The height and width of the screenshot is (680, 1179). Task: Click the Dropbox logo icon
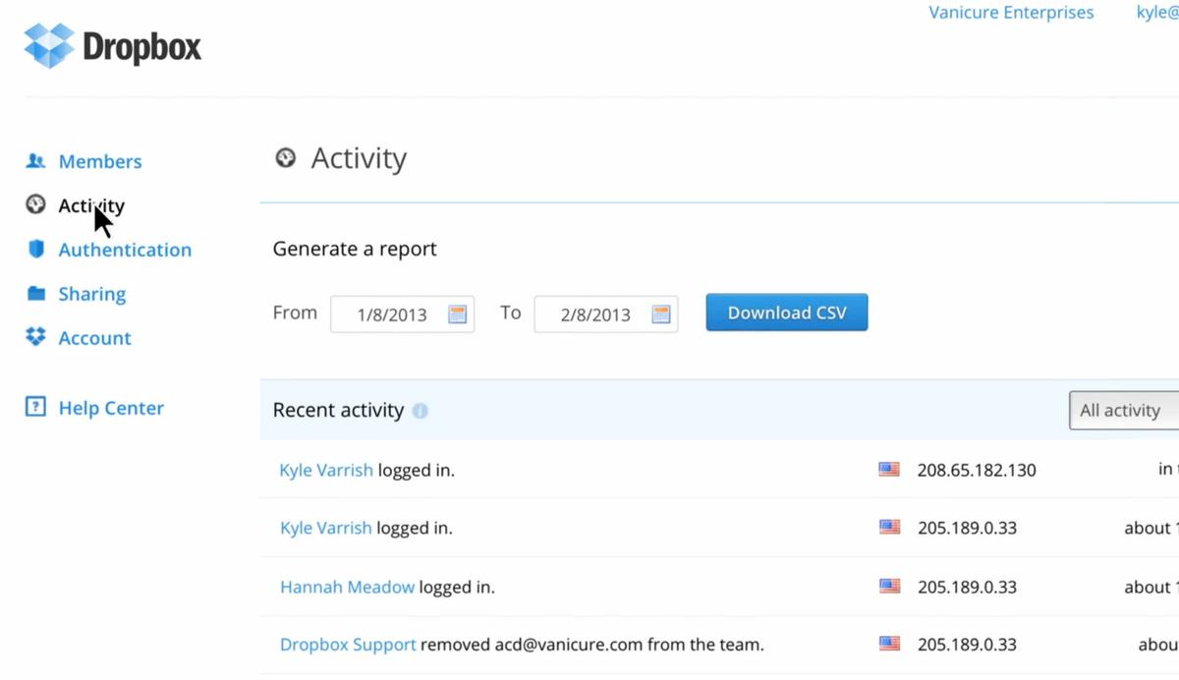pos(48,45)
